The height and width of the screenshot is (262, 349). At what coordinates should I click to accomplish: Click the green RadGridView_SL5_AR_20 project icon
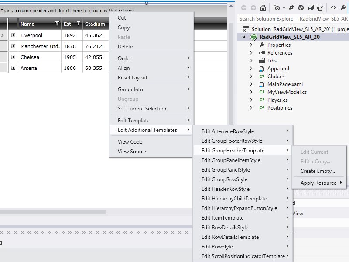point(254,37)
